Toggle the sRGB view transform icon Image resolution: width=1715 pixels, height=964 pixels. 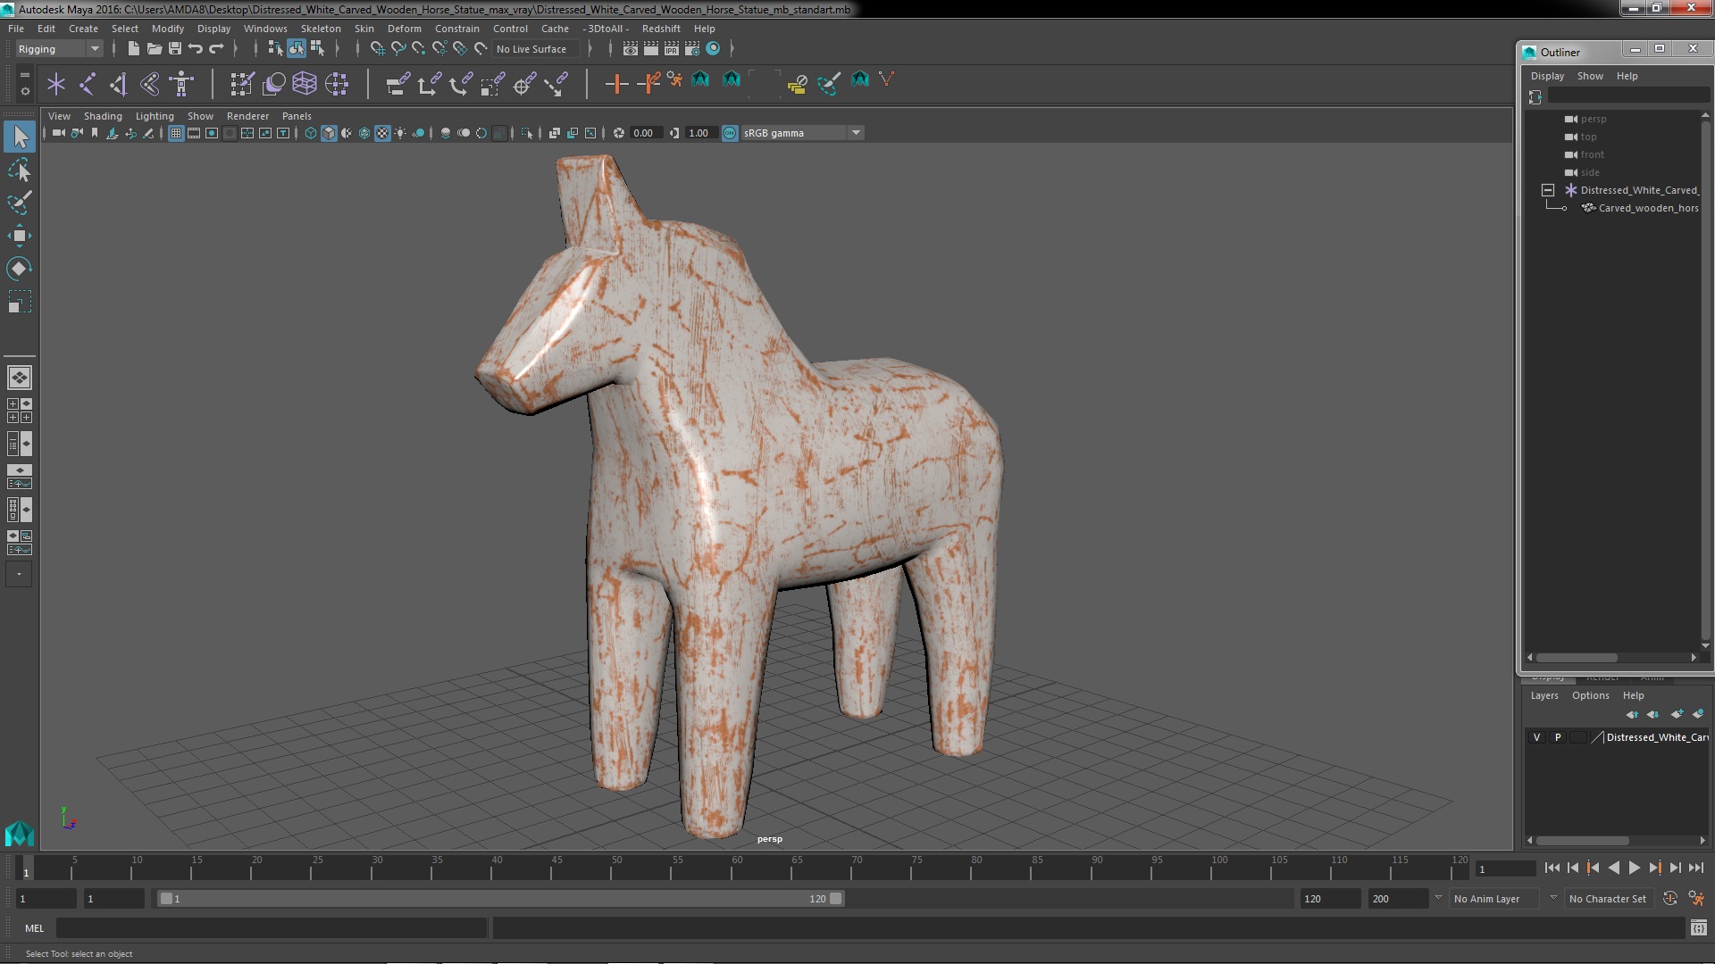point(730,133)
